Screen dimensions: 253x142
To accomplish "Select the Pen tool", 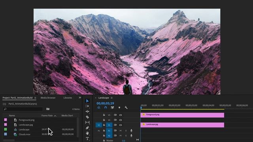I will (87, 128).
